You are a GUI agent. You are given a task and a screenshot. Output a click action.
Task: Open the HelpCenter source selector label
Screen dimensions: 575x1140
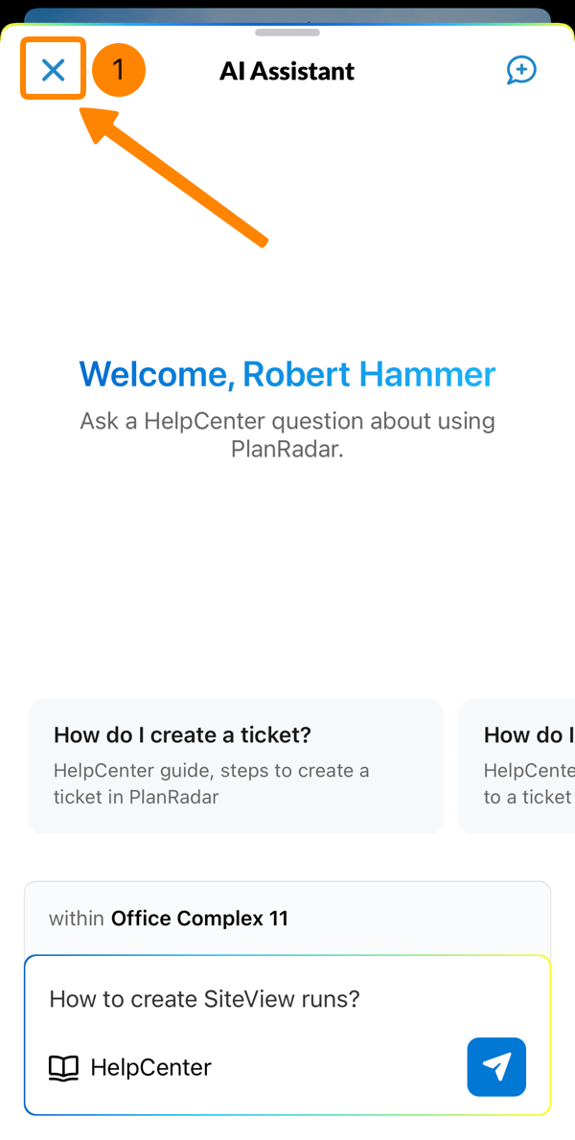150,1067
